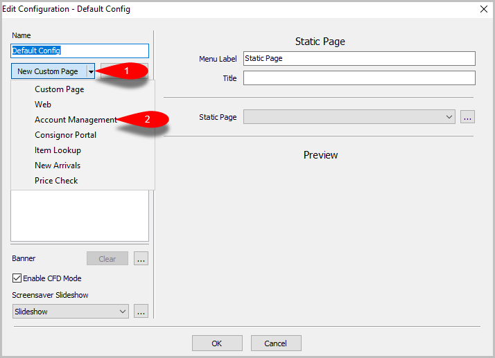Expand the Static Page combo box
The image size is (495, 358).
tap(349, 117)
